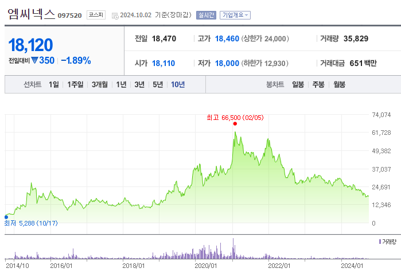Click the 2020/01 axis label
The image size is (401, 276).
pyautogui.click(x=206, y=266)
